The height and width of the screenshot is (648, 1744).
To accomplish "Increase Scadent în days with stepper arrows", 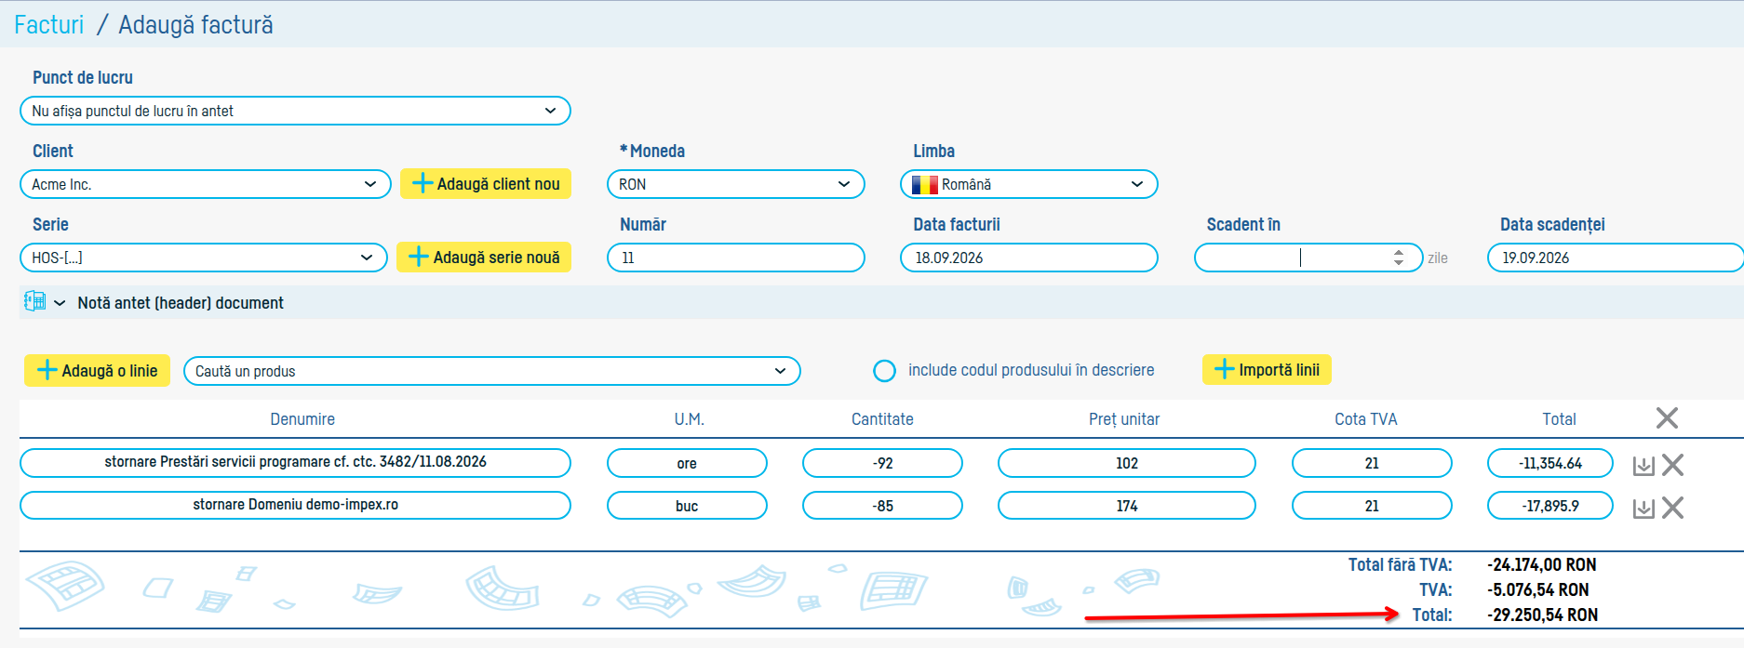I will tap(1398, 253).
